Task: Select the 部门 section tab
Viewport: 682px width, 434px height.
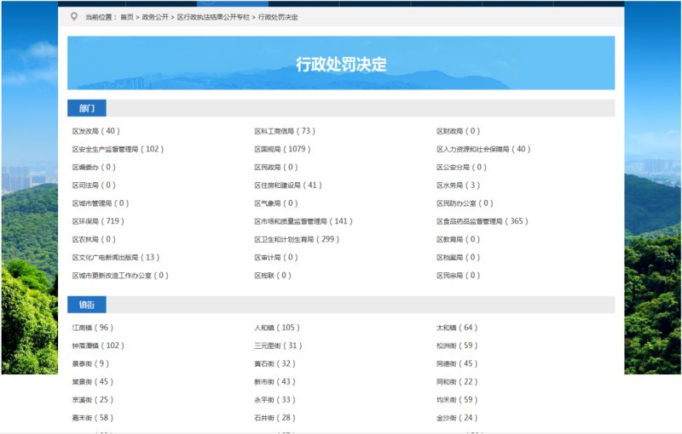Action: click(87, 108)
